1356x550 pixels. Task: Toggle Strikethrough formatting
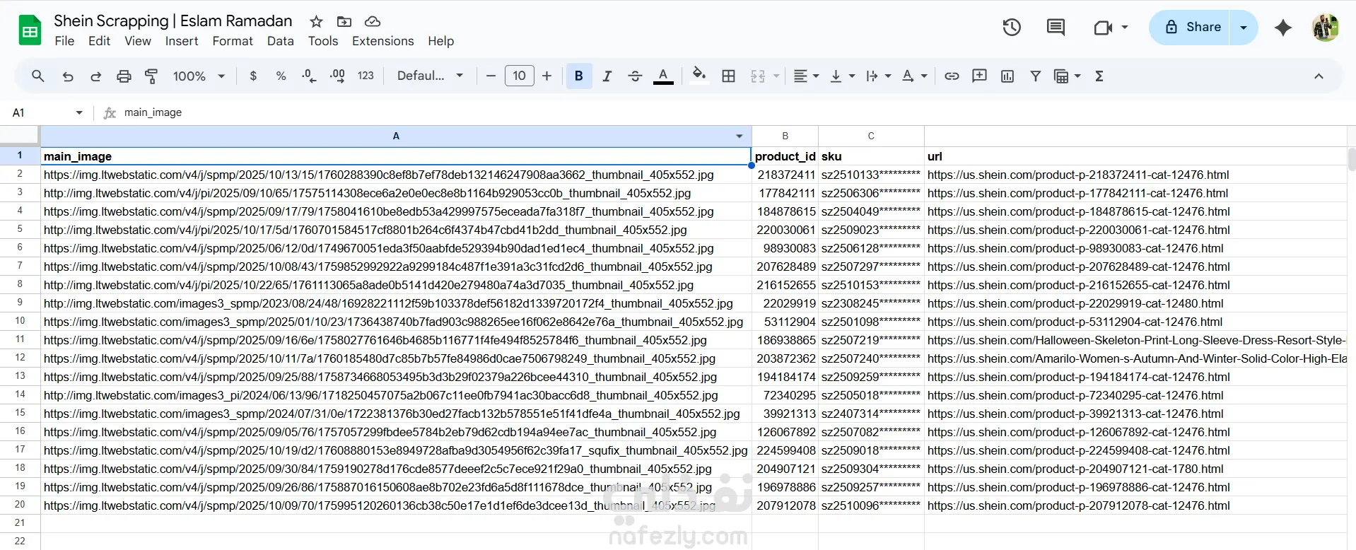[x=635, y=76]
